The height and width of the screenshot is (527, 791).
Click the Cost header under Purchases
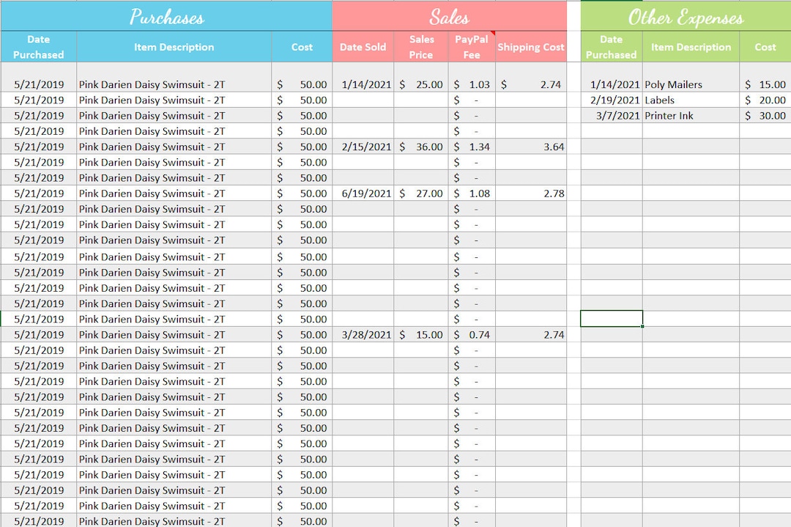pos(302,46)
